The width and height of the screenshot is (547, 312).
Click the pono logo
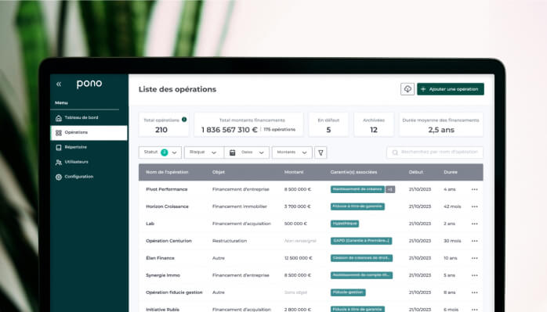click(89, 84)
